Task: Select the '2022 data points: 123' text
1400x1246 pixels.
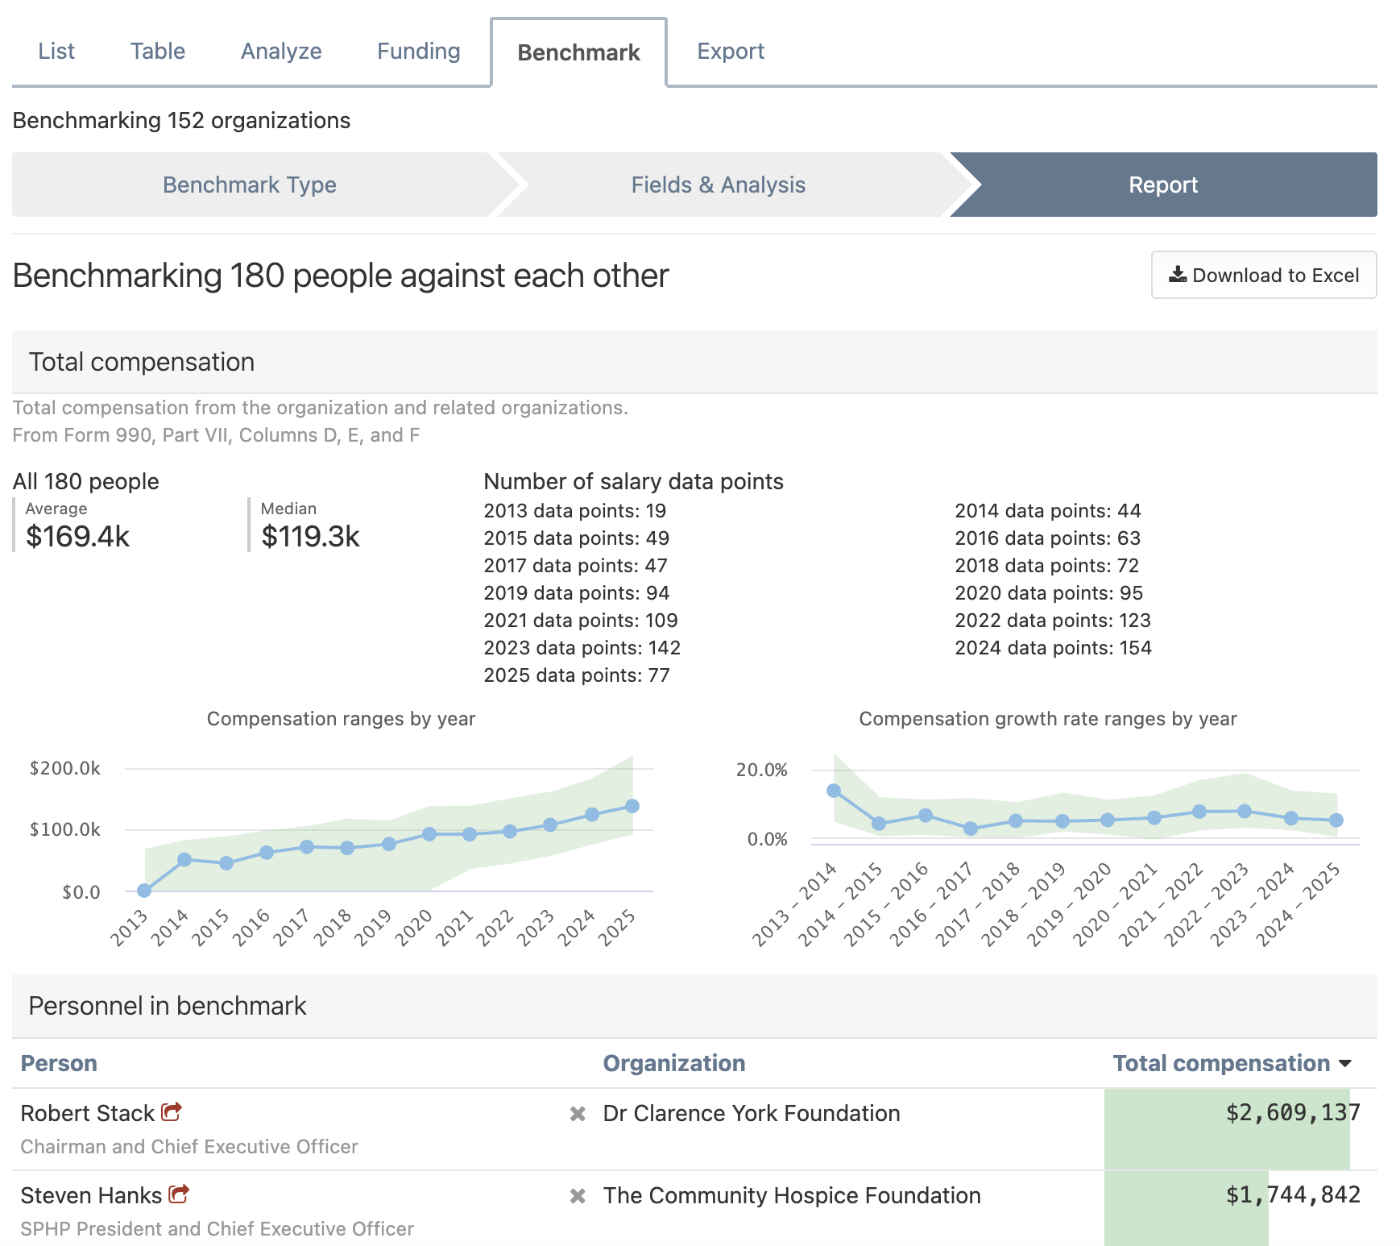Action: [1053, 621]
